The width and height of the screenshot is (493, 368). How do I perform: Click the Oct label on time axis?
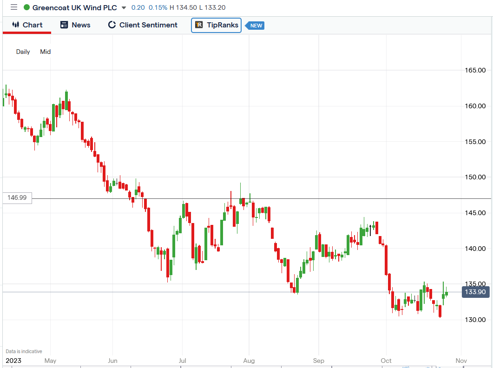click(386, 361)
